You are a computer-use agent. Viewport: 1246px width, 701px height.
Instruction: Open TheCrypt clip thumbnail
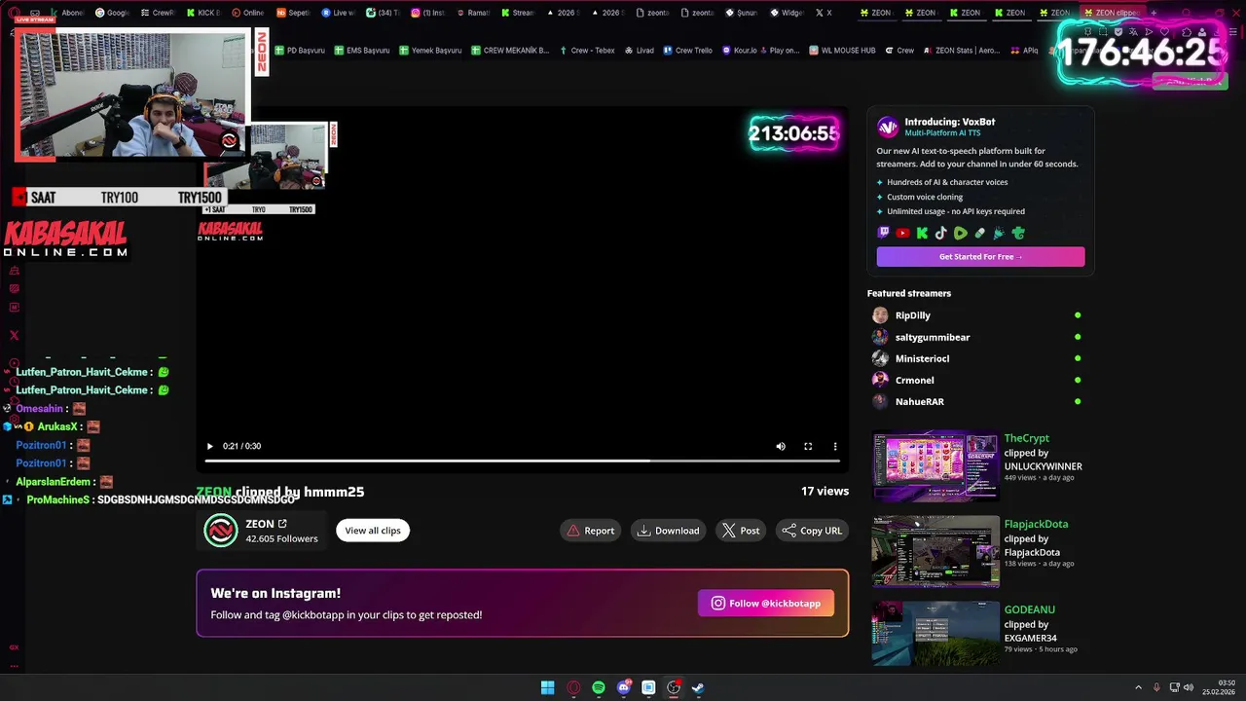tap(935, 465)
